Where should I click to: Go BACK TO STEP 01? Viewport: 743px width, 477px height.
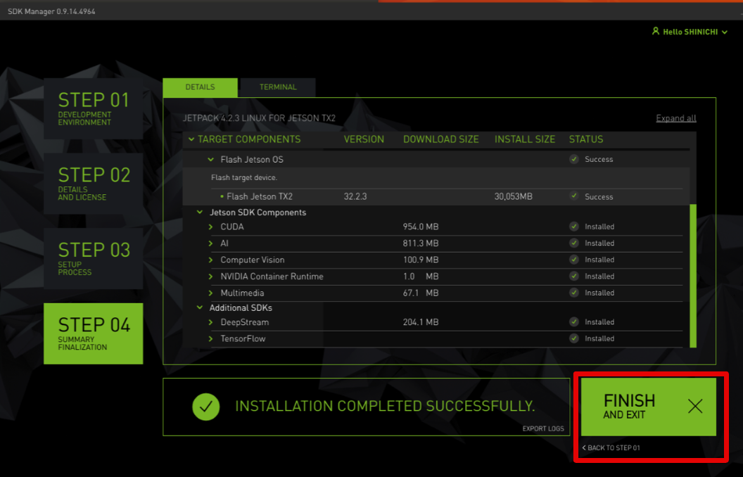pos(611,447)
